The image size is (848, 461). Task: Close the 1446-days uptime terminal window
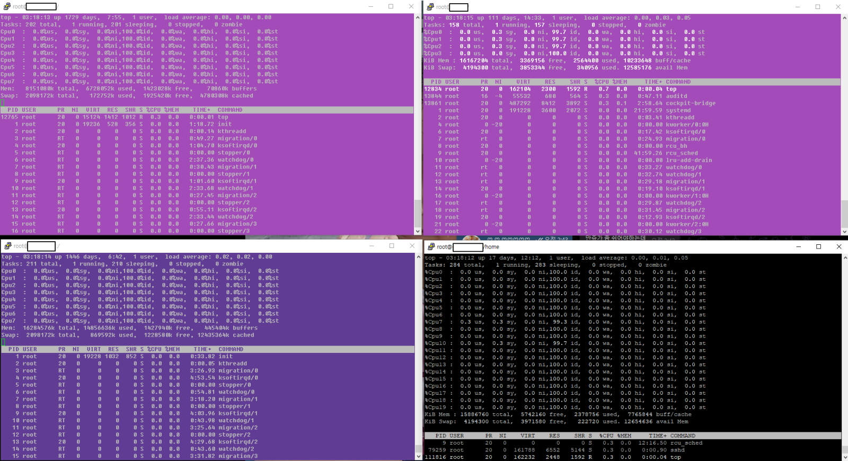pyautogui.click(x=412, y=246)
